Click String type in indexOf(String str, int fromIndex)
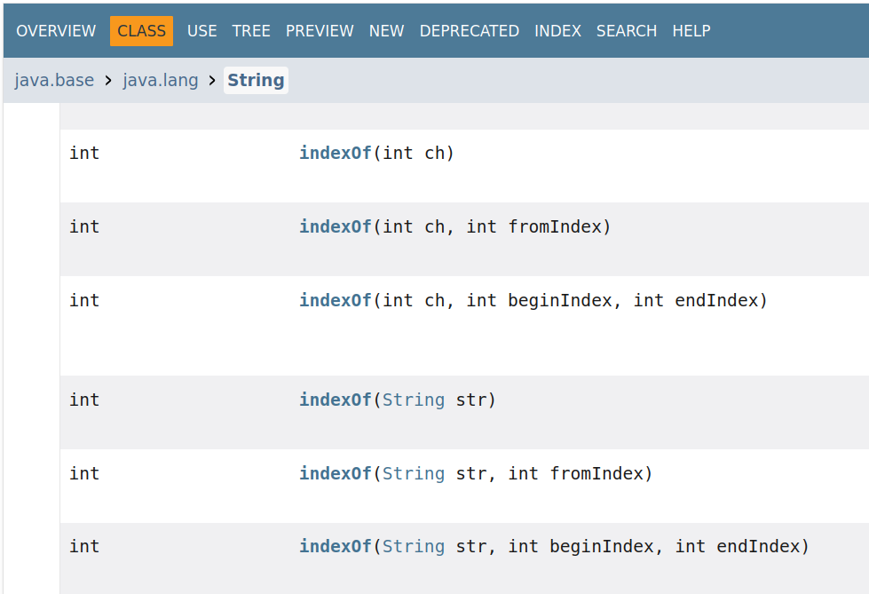 pos(414,473)
